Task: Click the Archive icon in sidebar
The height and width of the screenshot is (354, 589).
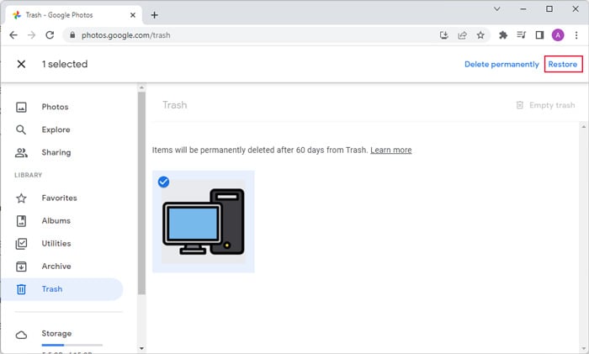Action: 21,267
